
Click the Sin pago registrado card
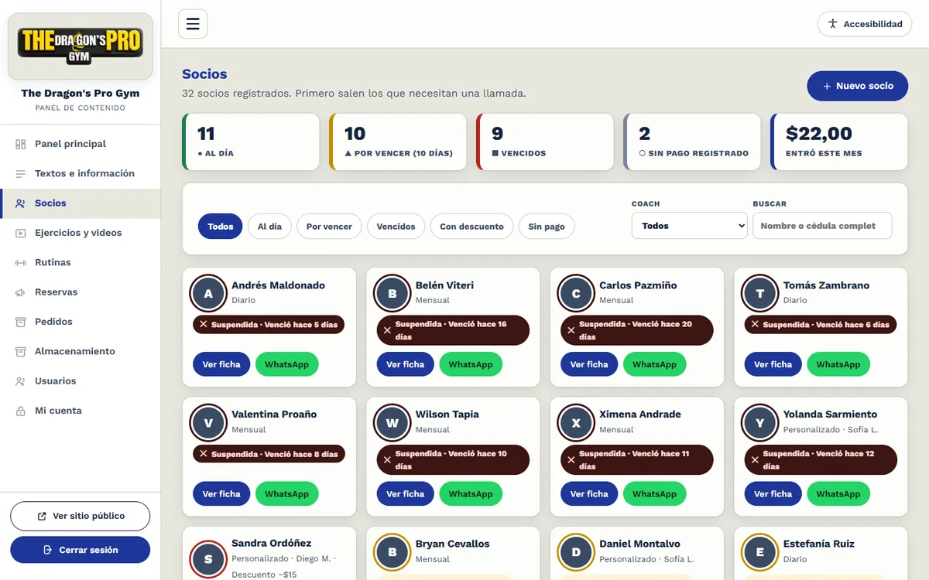[x=692, y=142]
